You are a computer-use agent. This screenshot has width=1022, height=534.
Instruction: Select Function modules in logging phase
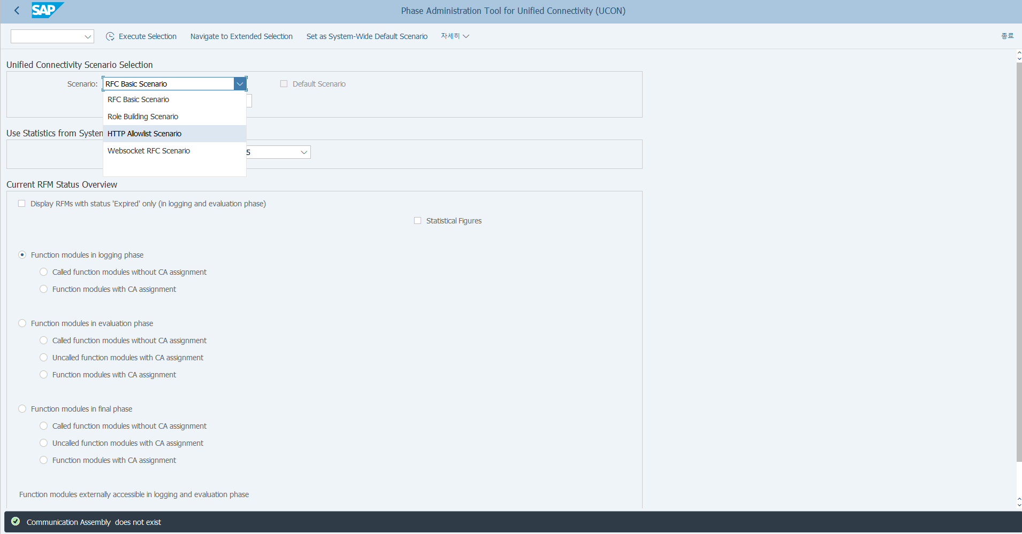click(22, 255)
